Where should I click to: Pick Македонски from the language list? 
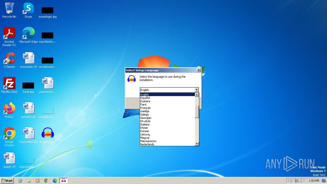tap(167, 141)
